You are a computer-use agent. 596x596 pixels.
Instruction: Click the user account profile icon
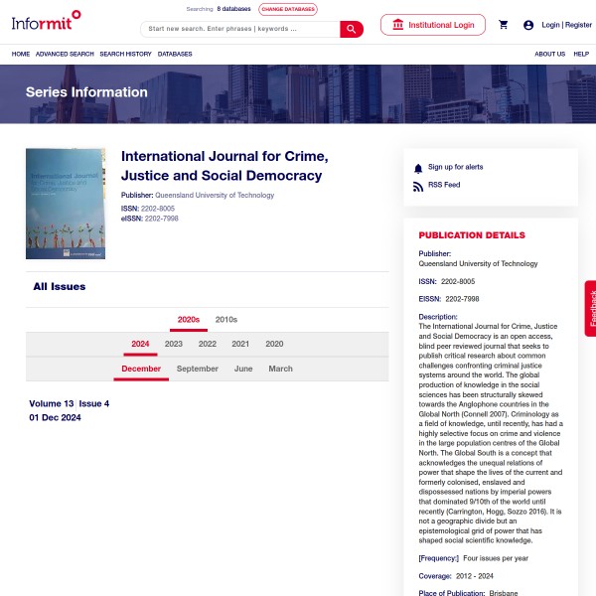[528, 25]
